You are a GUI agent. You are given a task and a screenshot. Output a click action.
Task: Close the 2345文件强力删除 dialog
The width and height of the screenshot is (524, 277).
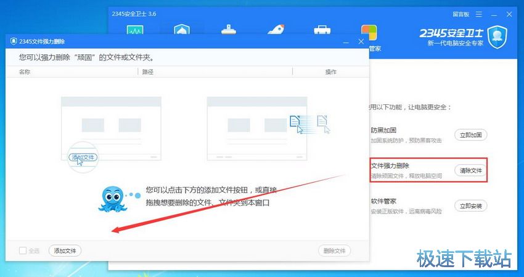361,41
